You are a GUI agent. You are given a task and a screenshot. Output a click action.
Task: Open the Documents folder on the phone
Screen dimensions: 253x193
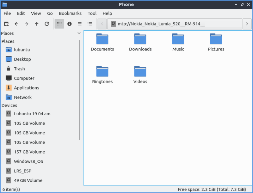(102, 41)
